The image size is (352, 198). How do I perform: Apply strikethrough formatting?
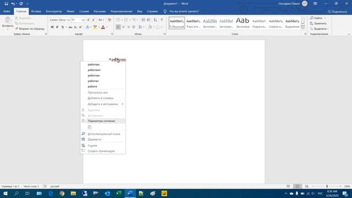pyautogui.click(x=70, y=27)
